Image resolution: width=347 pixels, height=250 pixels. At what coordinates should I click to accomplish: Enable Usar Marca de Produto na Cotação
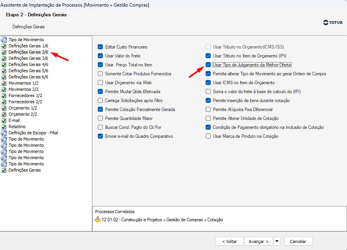click(208, 136)
